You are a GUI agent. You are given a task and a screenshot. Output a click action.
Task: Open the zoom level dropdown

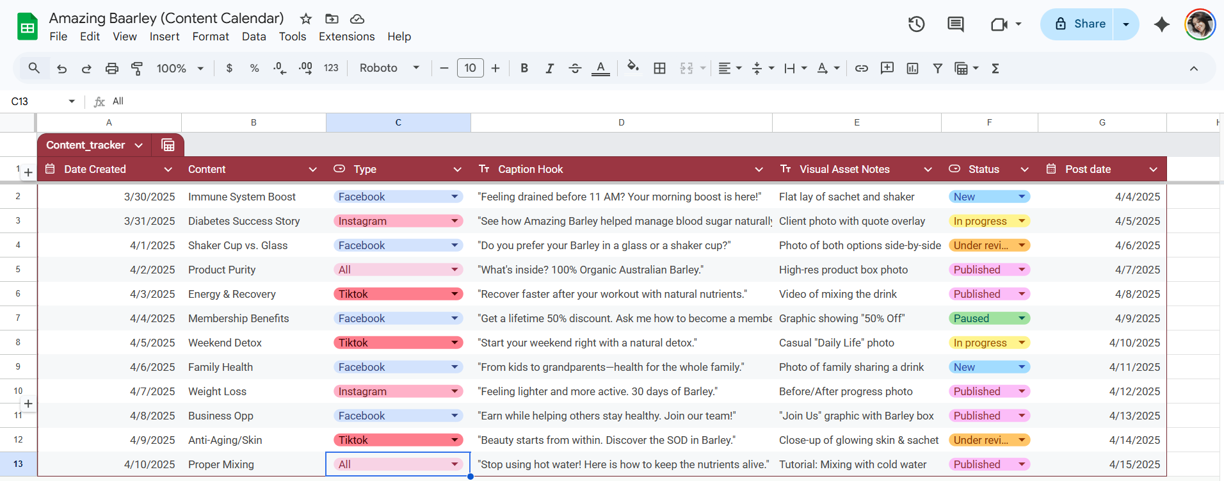click(x=180, y=68)
